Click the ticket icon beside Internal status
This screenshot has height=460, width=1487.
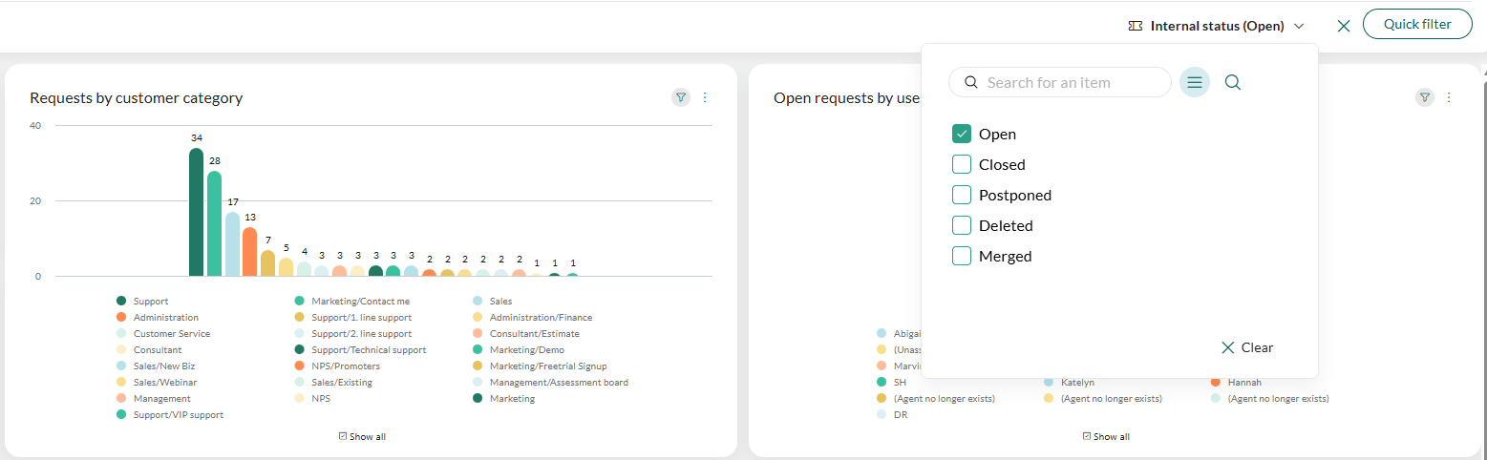[1136, 26]
